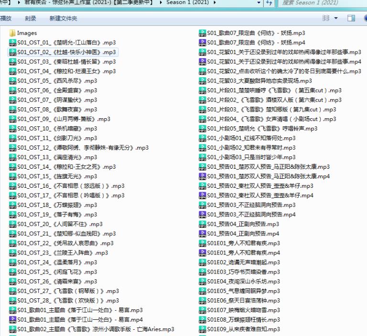Viewport: 367px width, 336px height.
Task: Click MP3 icon of S01_OST_15 旌旗无光
Action: click(x=12, y=176)
